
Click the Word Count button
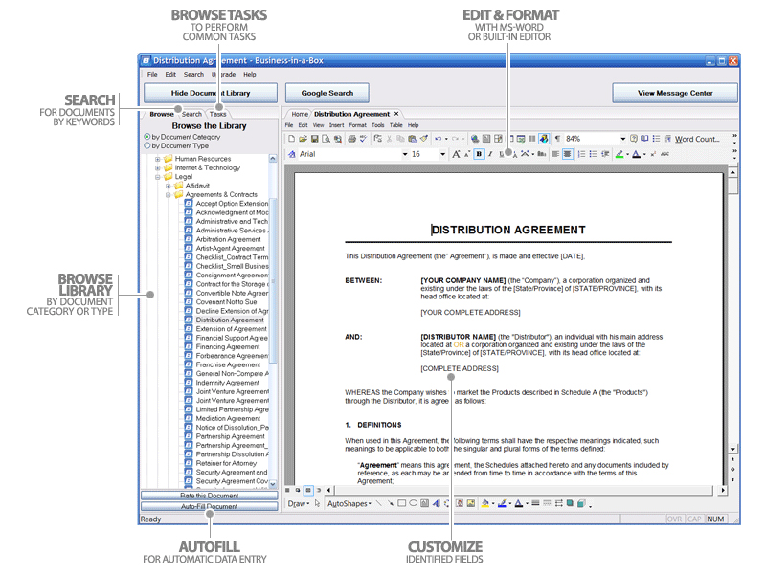[697, 139]
